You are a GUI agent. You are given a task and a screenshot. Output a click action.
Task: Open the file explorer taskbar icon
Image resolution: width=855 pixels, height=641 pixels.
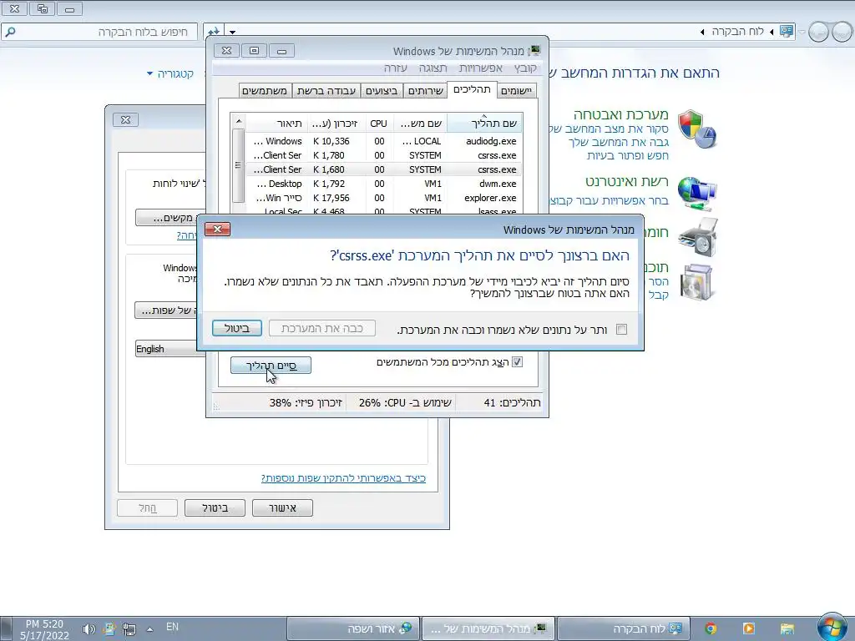pyautogui.click(x=787, y=628)
